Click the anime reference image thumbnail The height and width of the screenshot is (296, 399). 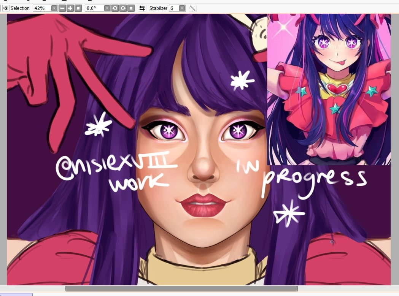(x=329, y=89)
